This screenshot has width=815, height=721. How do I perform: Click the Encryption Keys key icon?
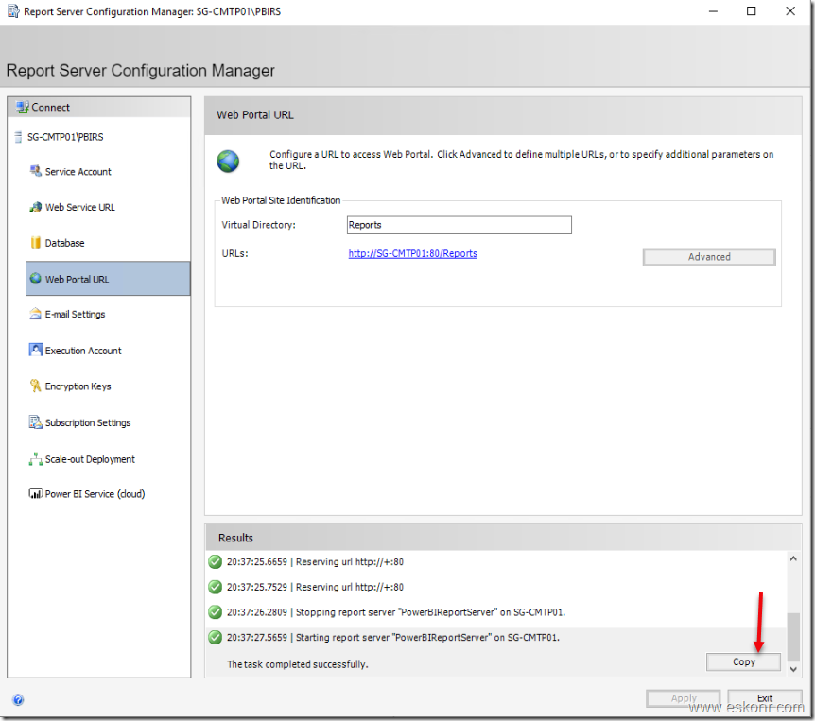click(x=36, y=386)
